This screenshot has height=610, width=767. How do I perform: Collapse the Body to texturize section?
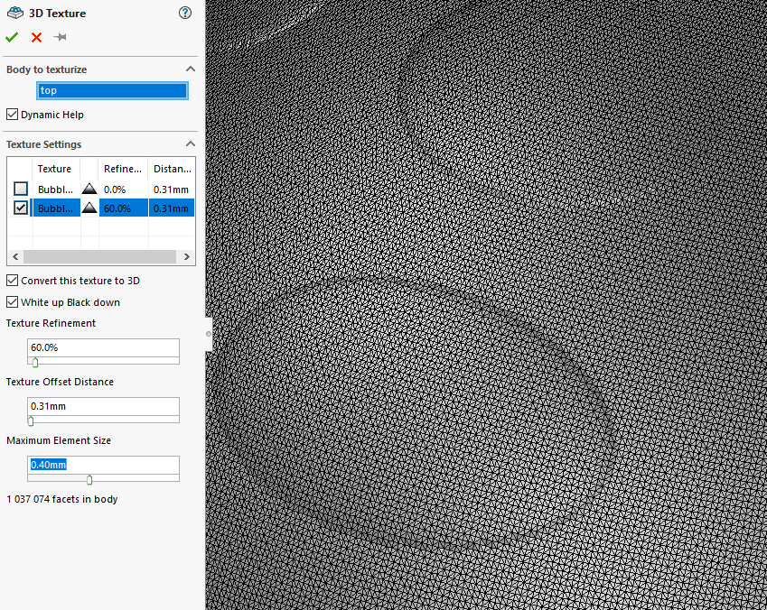[x=190, y=69]
